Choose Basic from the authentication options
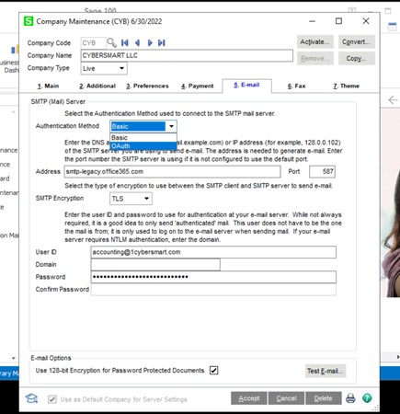 (143, 138)
